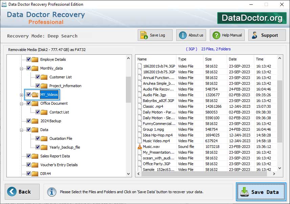Click the MY_Videos open folder icon

pos(35,95)
